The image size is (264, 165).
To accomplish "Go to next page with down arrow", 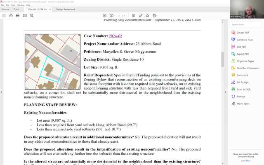I will [x=111, y=16].
